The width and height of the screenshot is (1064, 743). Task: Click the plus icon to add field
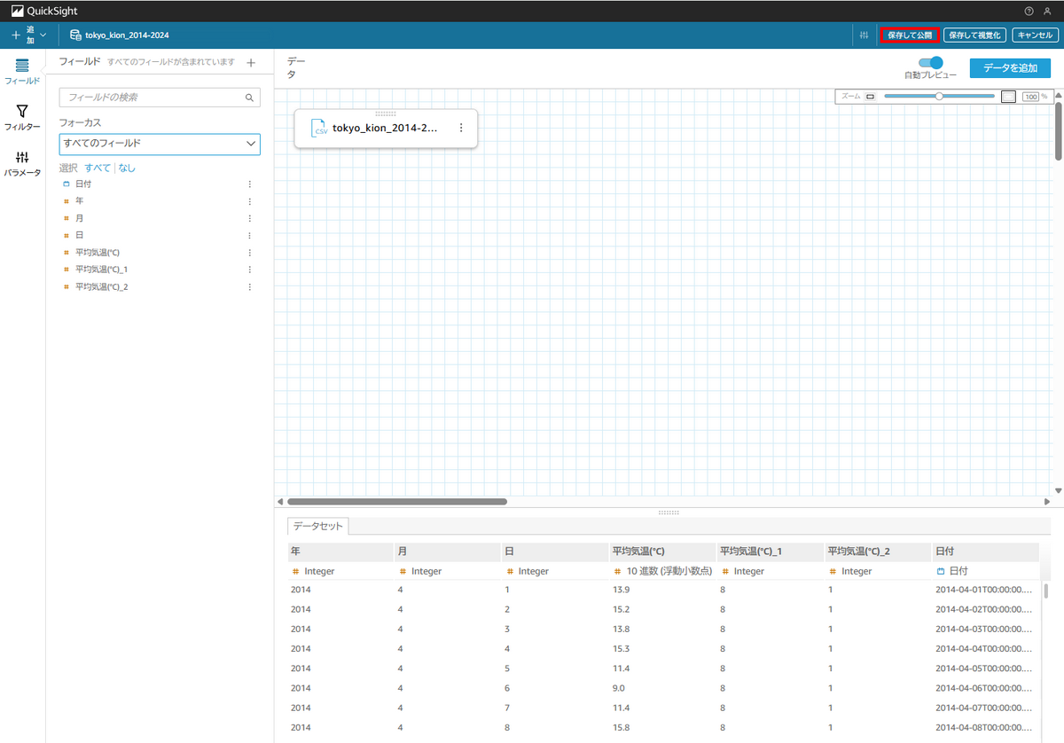click(251, 62)
